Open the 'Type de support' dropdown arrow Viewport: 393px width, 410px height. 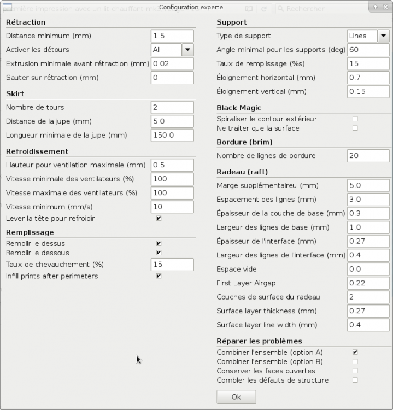click(x=383, y=36)
